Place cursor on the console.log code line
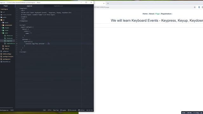The width and height of the screenshot is (203, 114). pyautogui.click(x=37, y=44)
